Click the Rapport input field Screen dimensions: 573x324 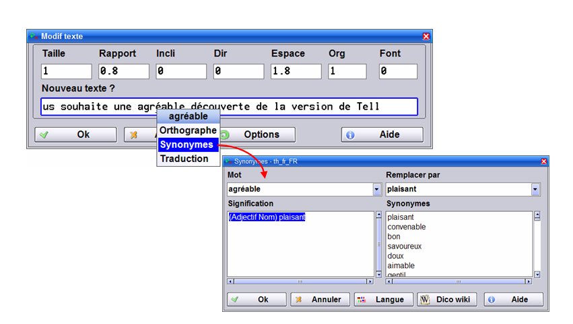pos(123,71)
